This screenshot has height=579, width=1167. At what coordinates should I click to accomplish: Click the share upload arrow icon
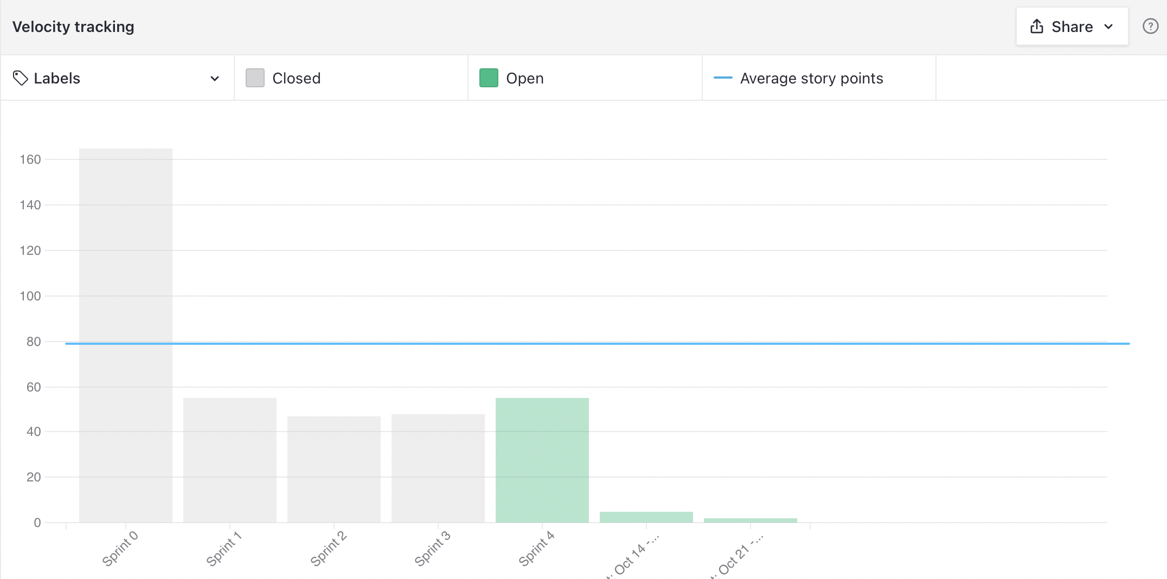click(x=1037, y=27)
